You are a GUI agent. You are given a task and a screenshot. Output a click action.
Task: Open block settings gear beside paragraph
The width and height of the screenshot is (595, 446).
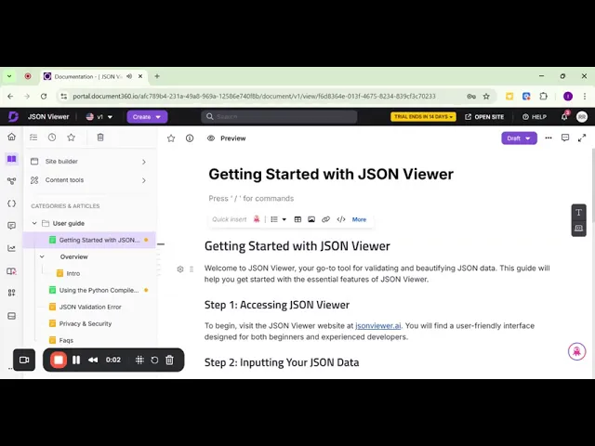(180, 269)
